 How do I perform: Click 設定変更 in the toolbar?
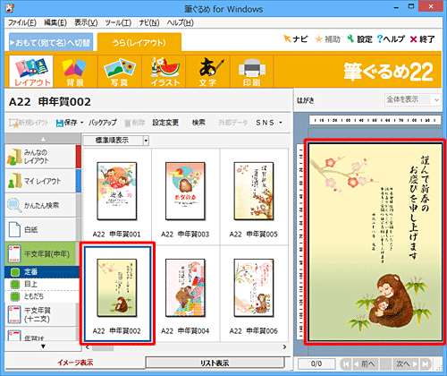pos(165,123)
